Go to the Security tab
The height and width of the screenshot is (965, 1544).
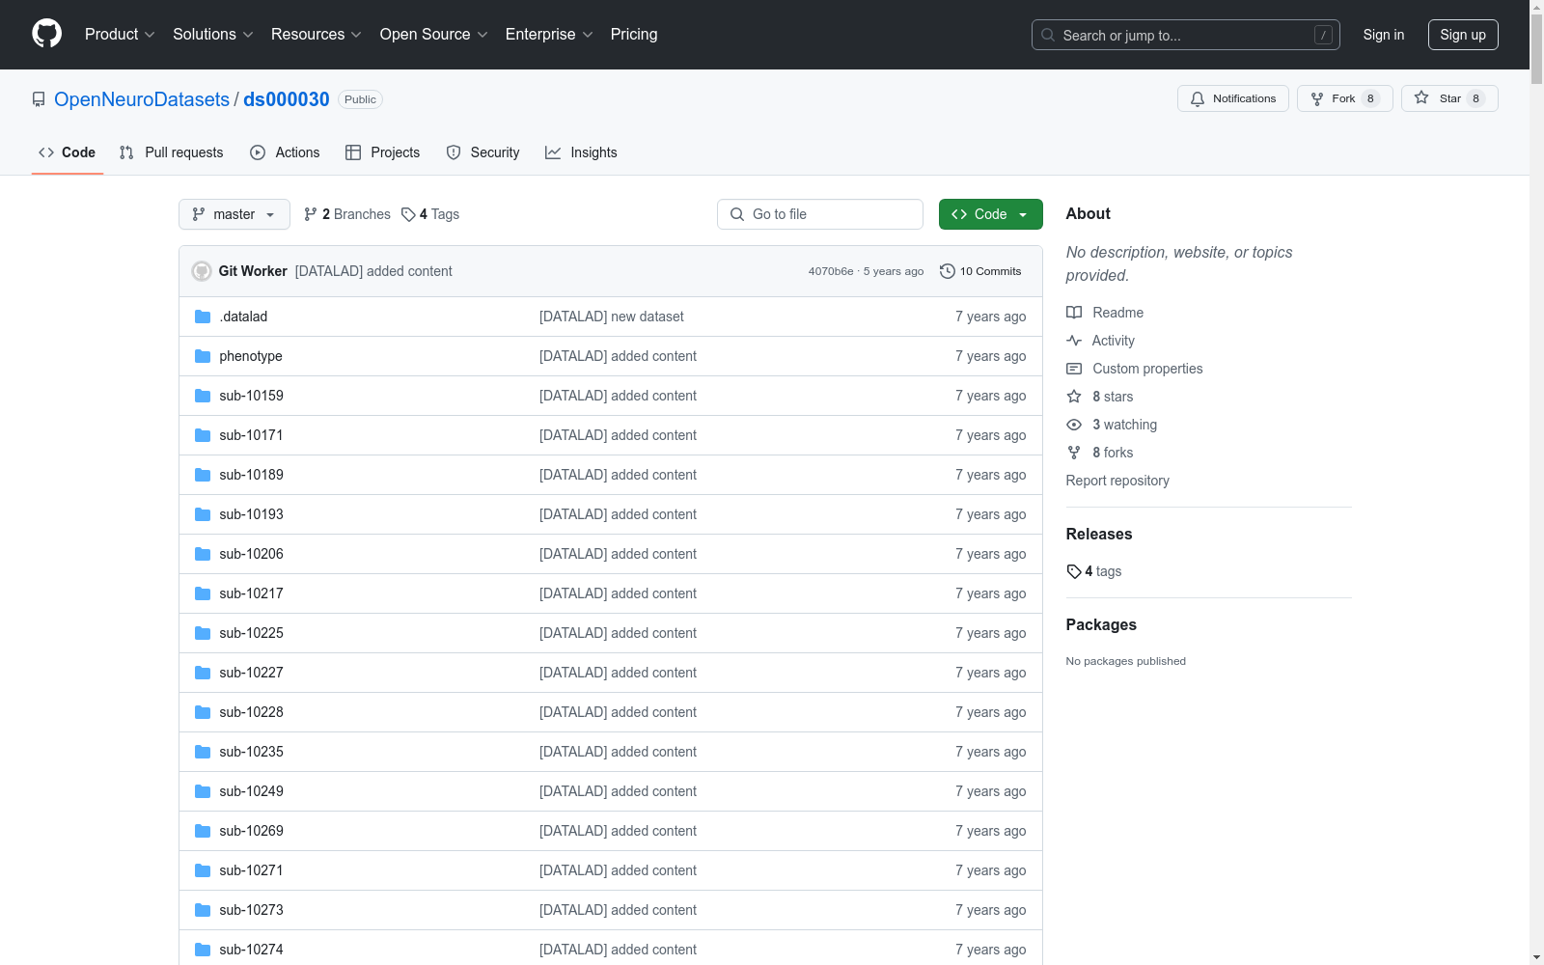coord(482,152)
